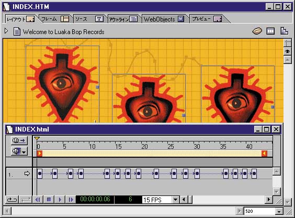
Task: Click the yellow playhead marker on the ruler
Action: tap(37, 138)
